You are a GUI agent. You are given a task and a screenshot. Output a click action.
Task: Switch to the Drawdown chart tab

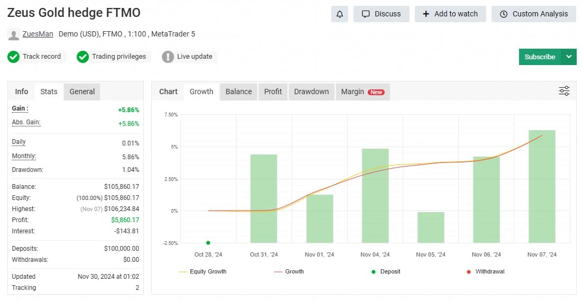(x=311, y=92)
